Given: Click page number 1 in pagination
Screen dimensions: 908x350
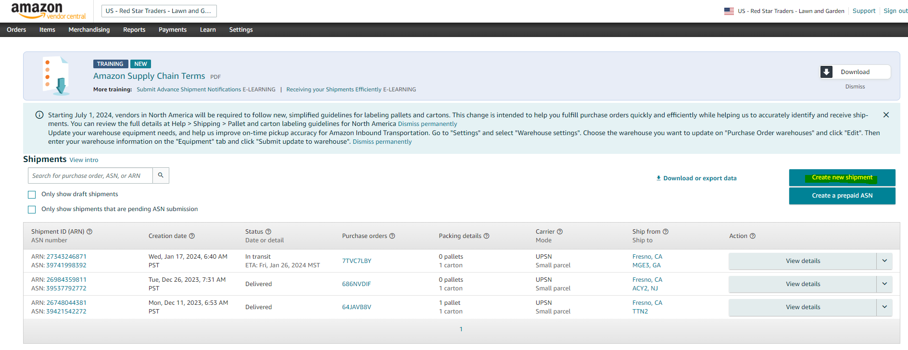Looking at the screenshot, I should [x=461, y=329].
